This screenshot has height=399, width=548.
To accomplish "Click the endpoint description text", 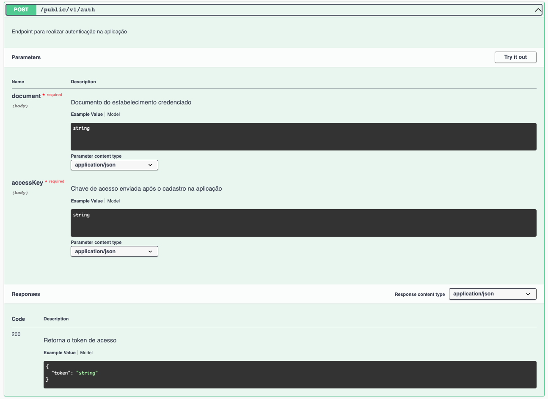I will click(69, 32).
